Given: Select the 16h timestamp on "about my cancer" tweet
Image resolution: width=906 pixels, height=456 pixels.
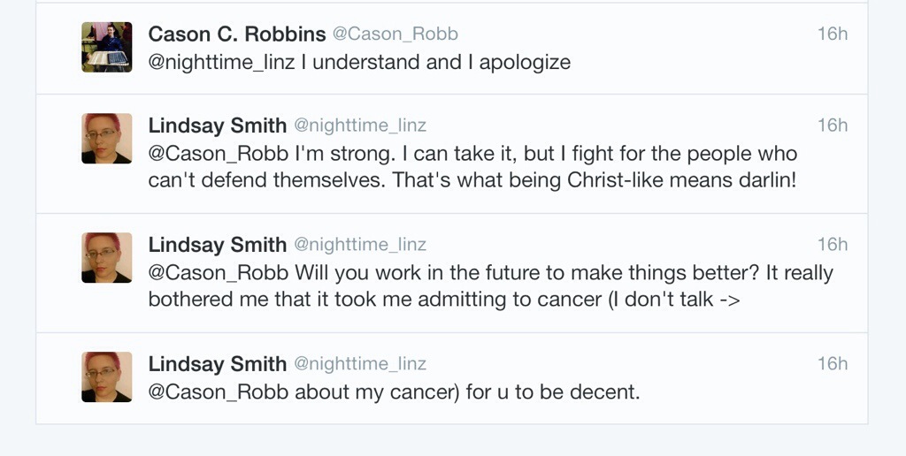Looking at the screenshot, I should 832,364.
